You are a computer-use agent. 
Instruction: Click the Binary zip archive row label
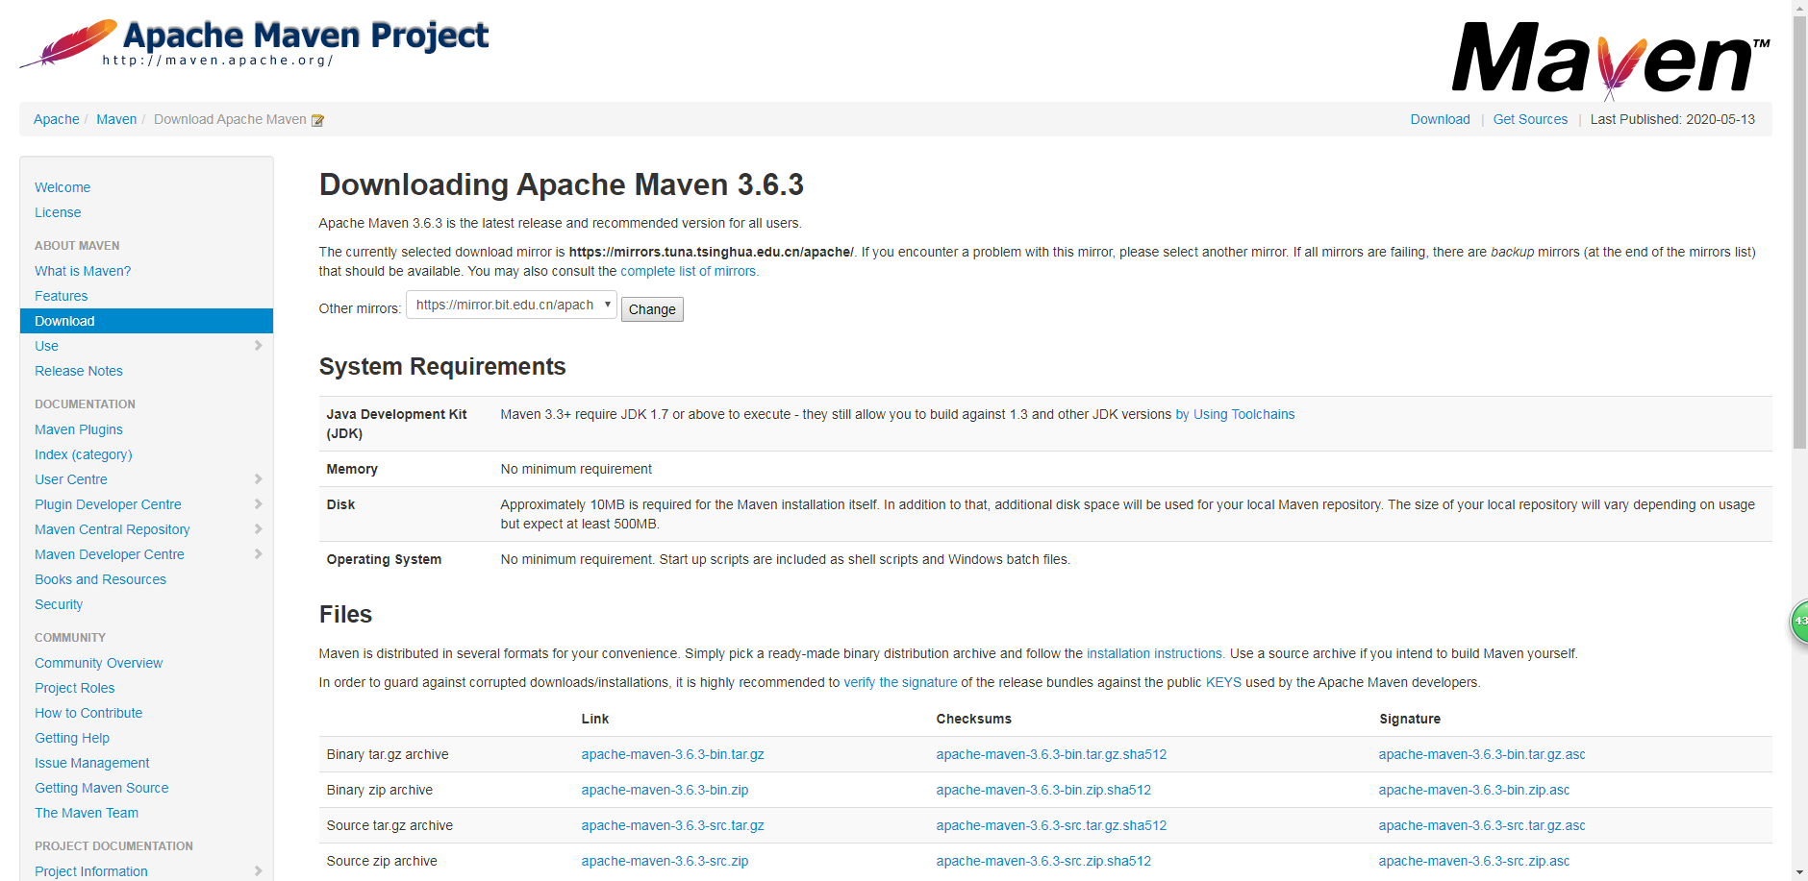379,790
